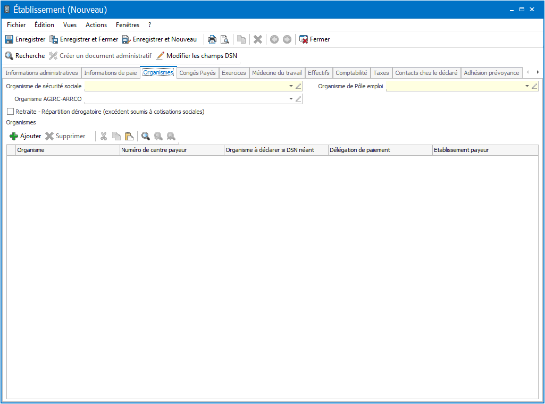This screenshot has width=545, height=404.
Task: Open the Vues menu
Action: pyautogui.click(x=70, y=25)
